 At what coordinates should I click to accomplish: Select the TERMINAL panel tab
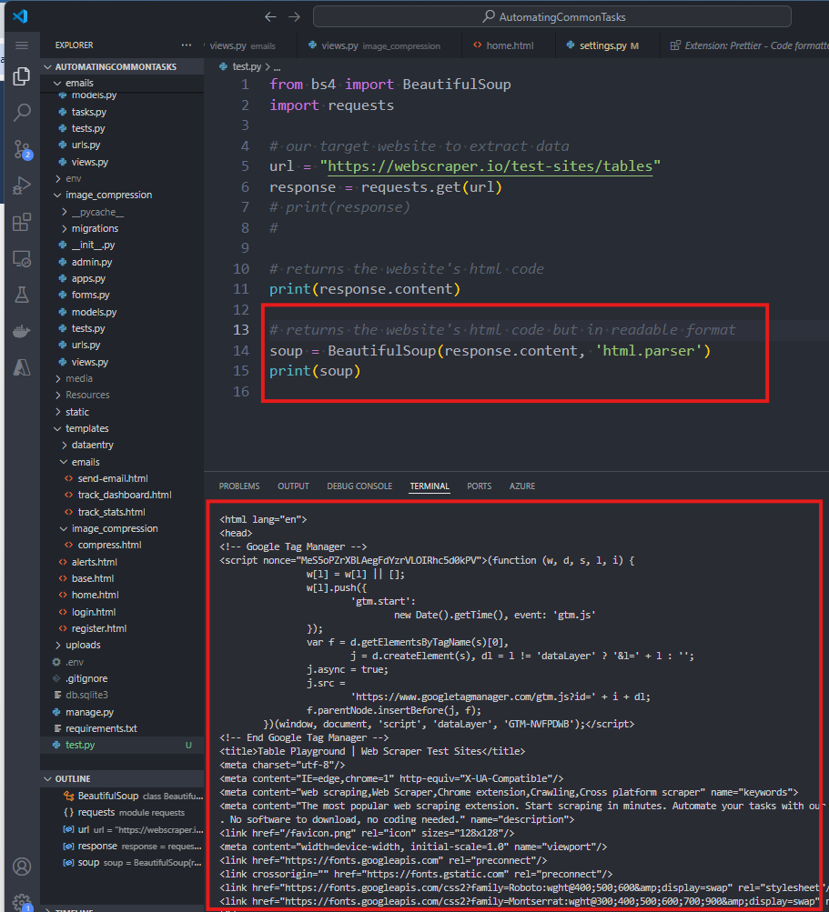430,486
